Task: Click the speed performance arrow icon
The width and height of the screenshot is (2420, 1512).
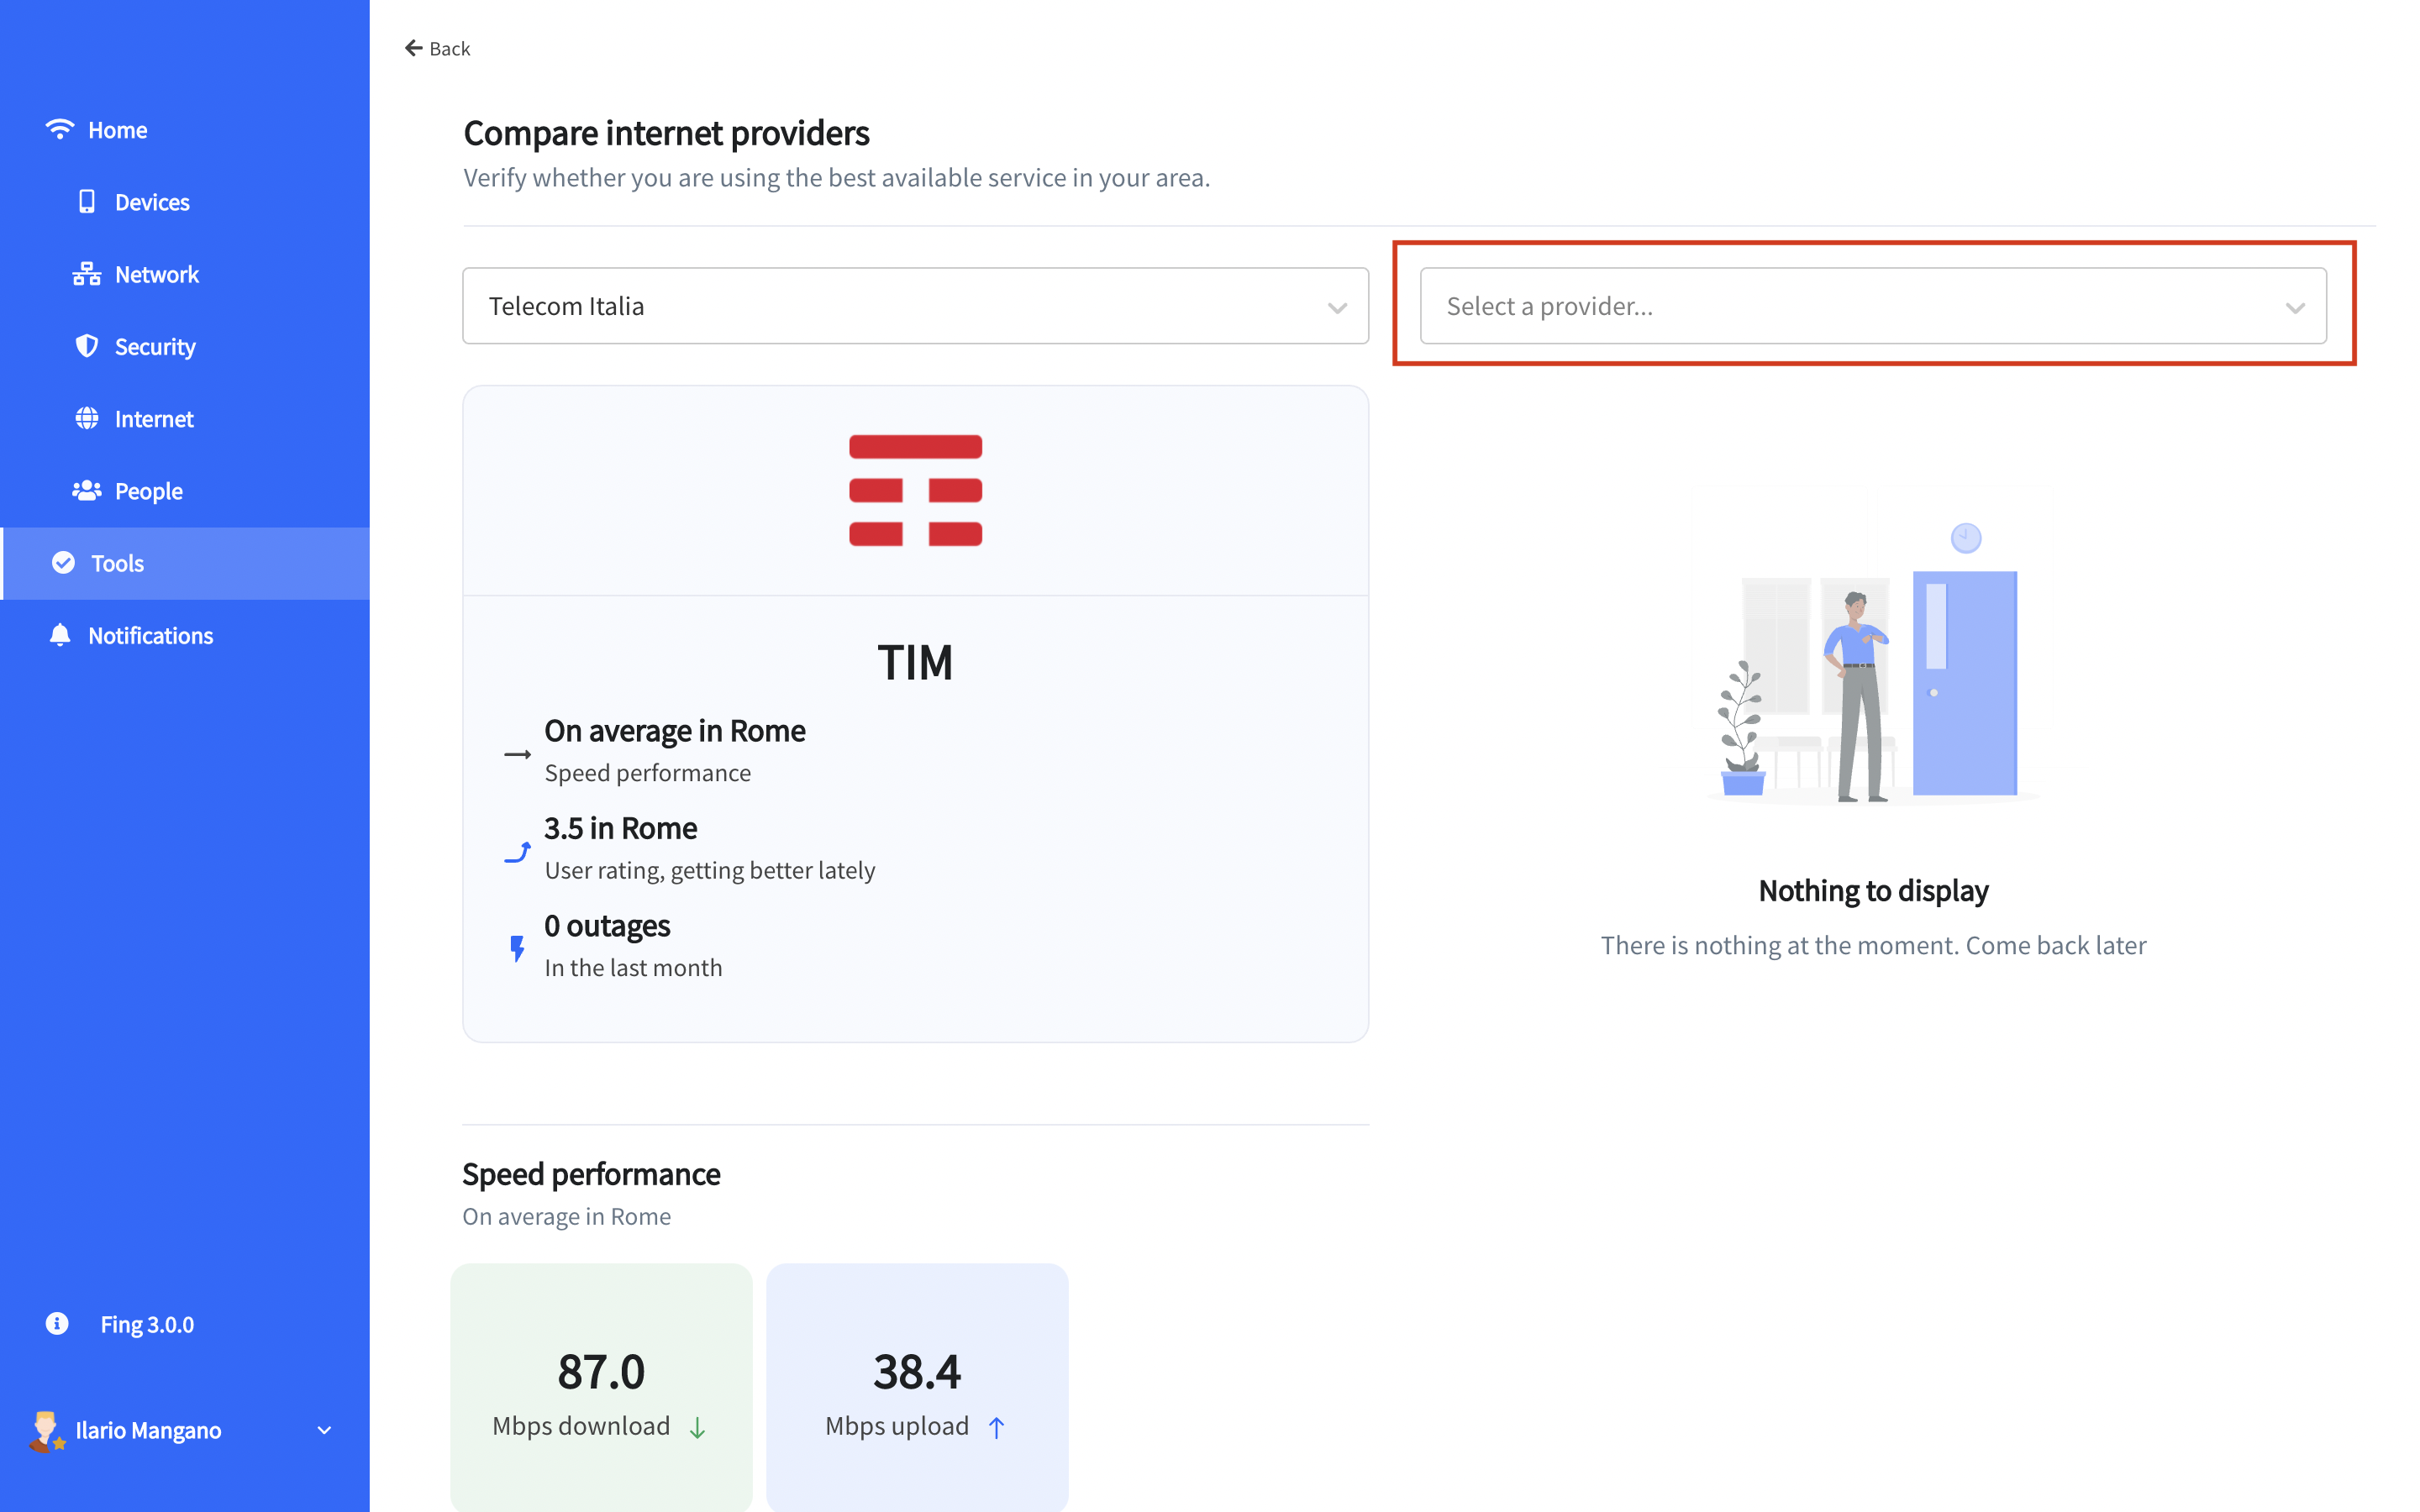Action: [x=517, y=754]
